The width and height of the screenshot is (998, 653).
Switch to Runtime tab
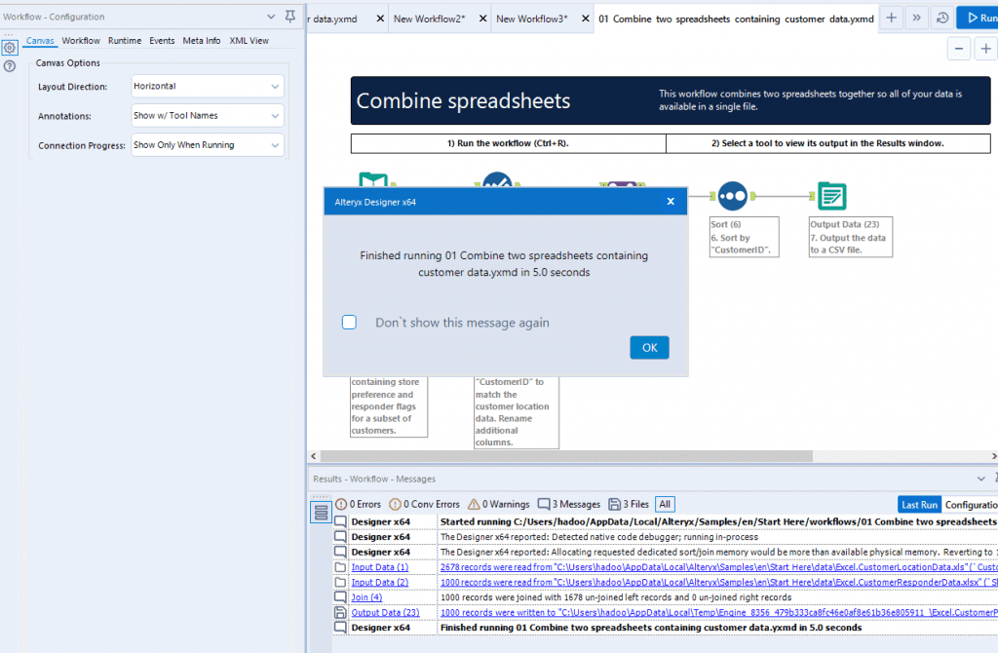click(125, 40)
